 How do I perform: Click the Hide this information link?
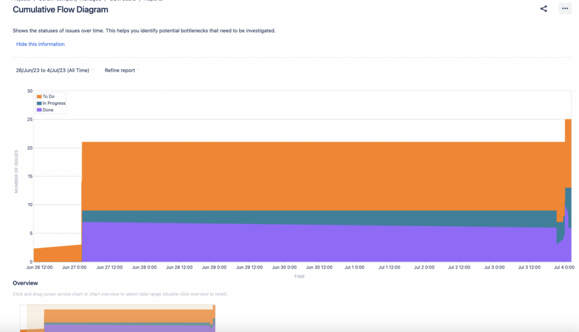pos(40,44)
